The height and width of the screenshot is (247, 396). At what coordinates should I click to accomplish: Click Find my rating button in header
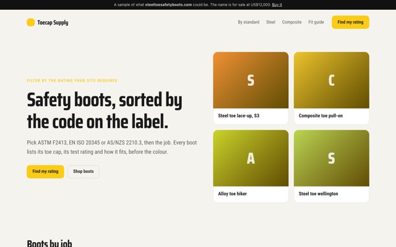pos(350,22)
